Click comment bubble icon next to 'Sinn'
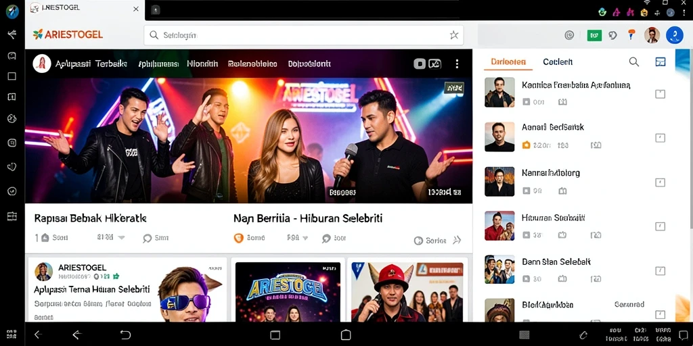 click(x=147, y=239)
